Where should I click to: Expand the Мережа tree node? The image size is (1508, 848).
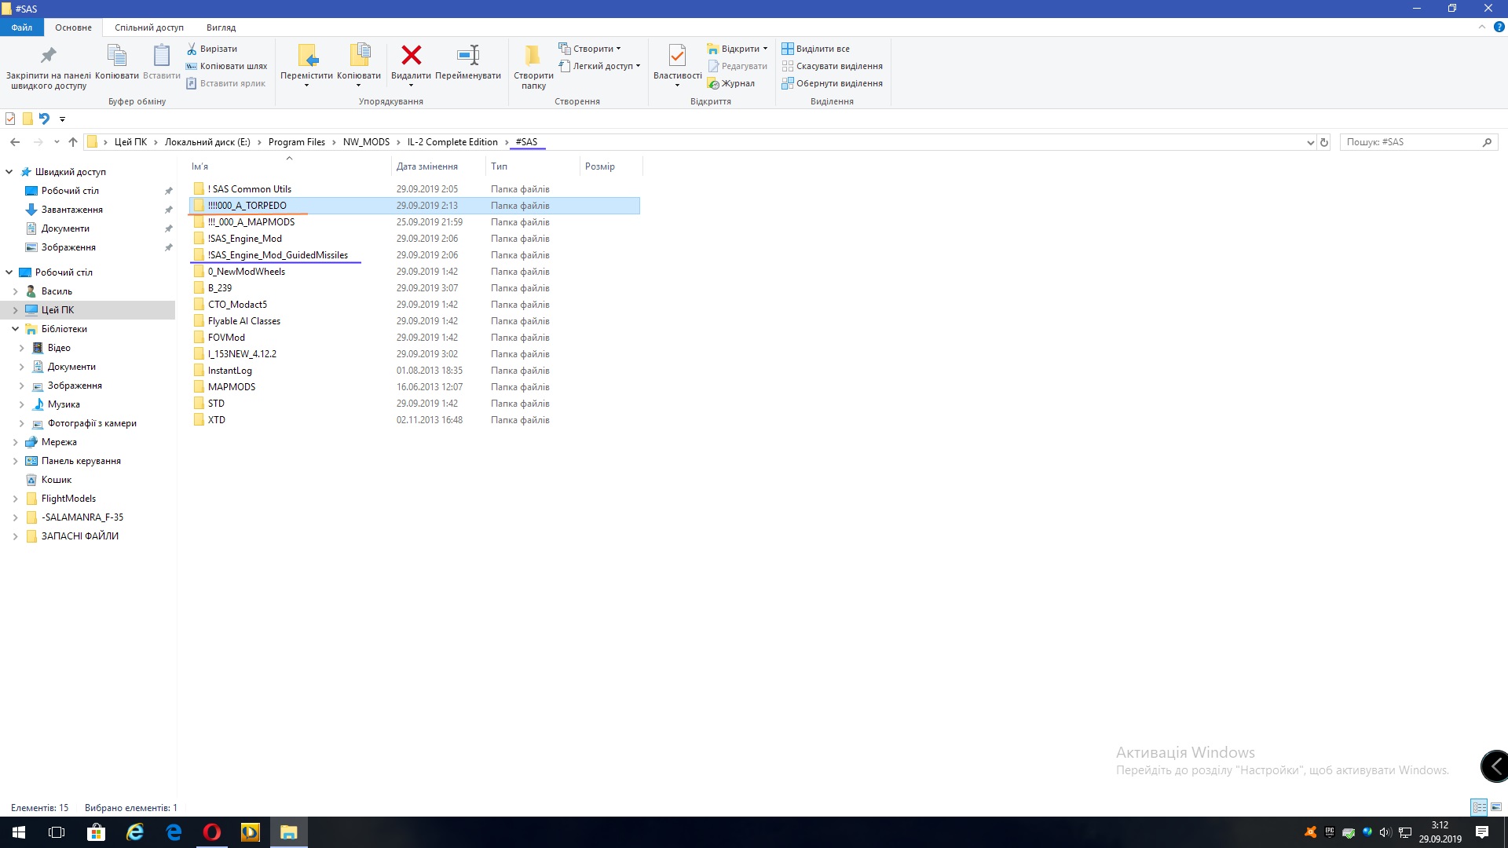[15, 442]
